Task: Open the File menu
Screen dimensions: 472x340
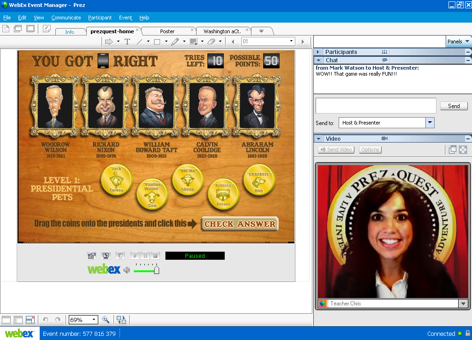Action: click(7, 18)
